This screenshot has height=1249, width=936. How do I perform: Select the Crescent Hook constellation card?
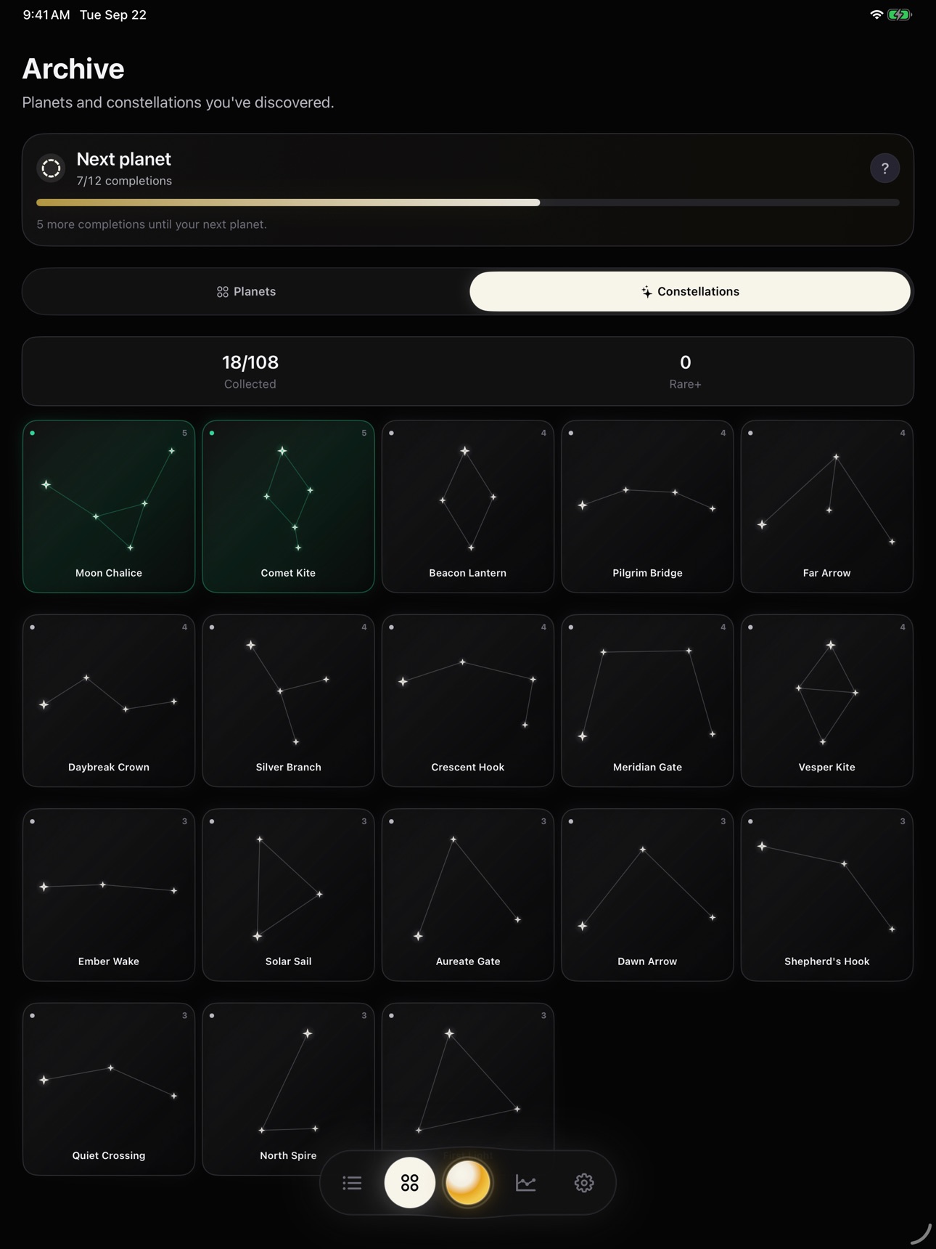pyautogui.click(x=468, y=701)
